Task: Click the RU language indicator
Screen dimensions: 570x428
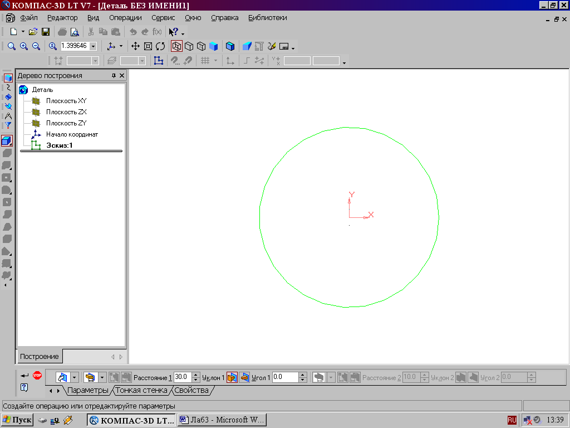Action: pyautogui.click(x=512, y=420)
